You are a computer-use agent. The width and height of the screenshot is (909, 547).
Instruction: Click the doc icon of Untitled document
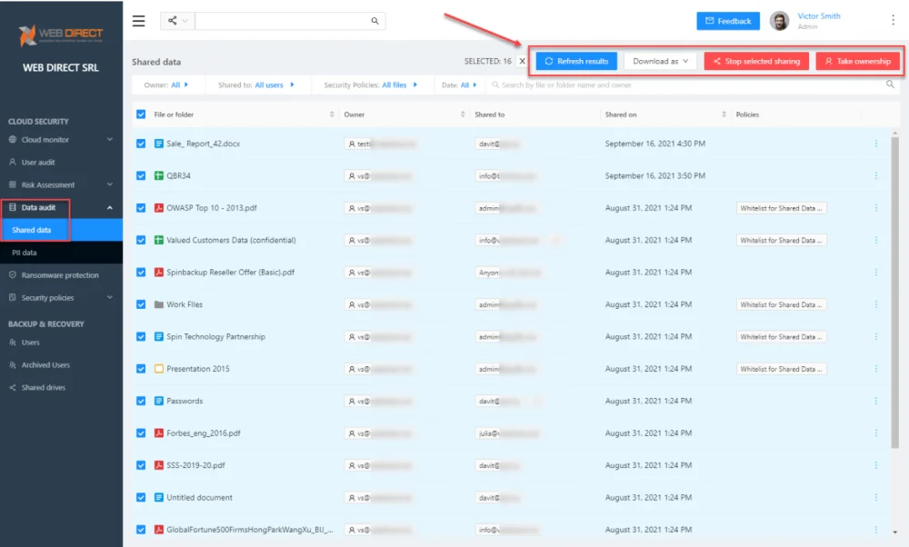(x=159, y=497)
